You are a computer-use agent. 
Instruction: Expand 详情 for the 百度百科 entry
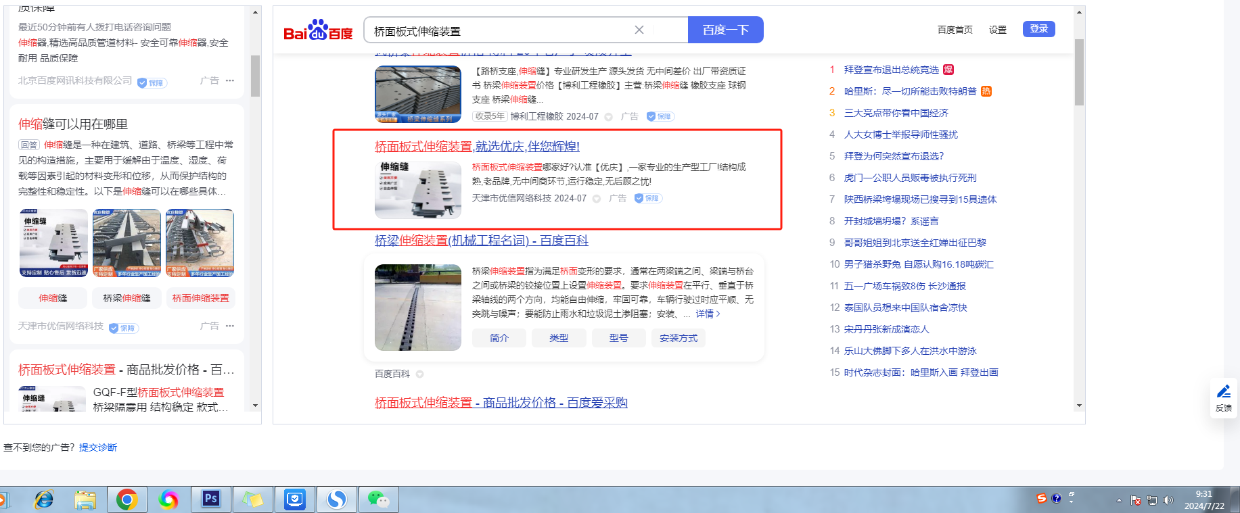click(x=708, y=314)
